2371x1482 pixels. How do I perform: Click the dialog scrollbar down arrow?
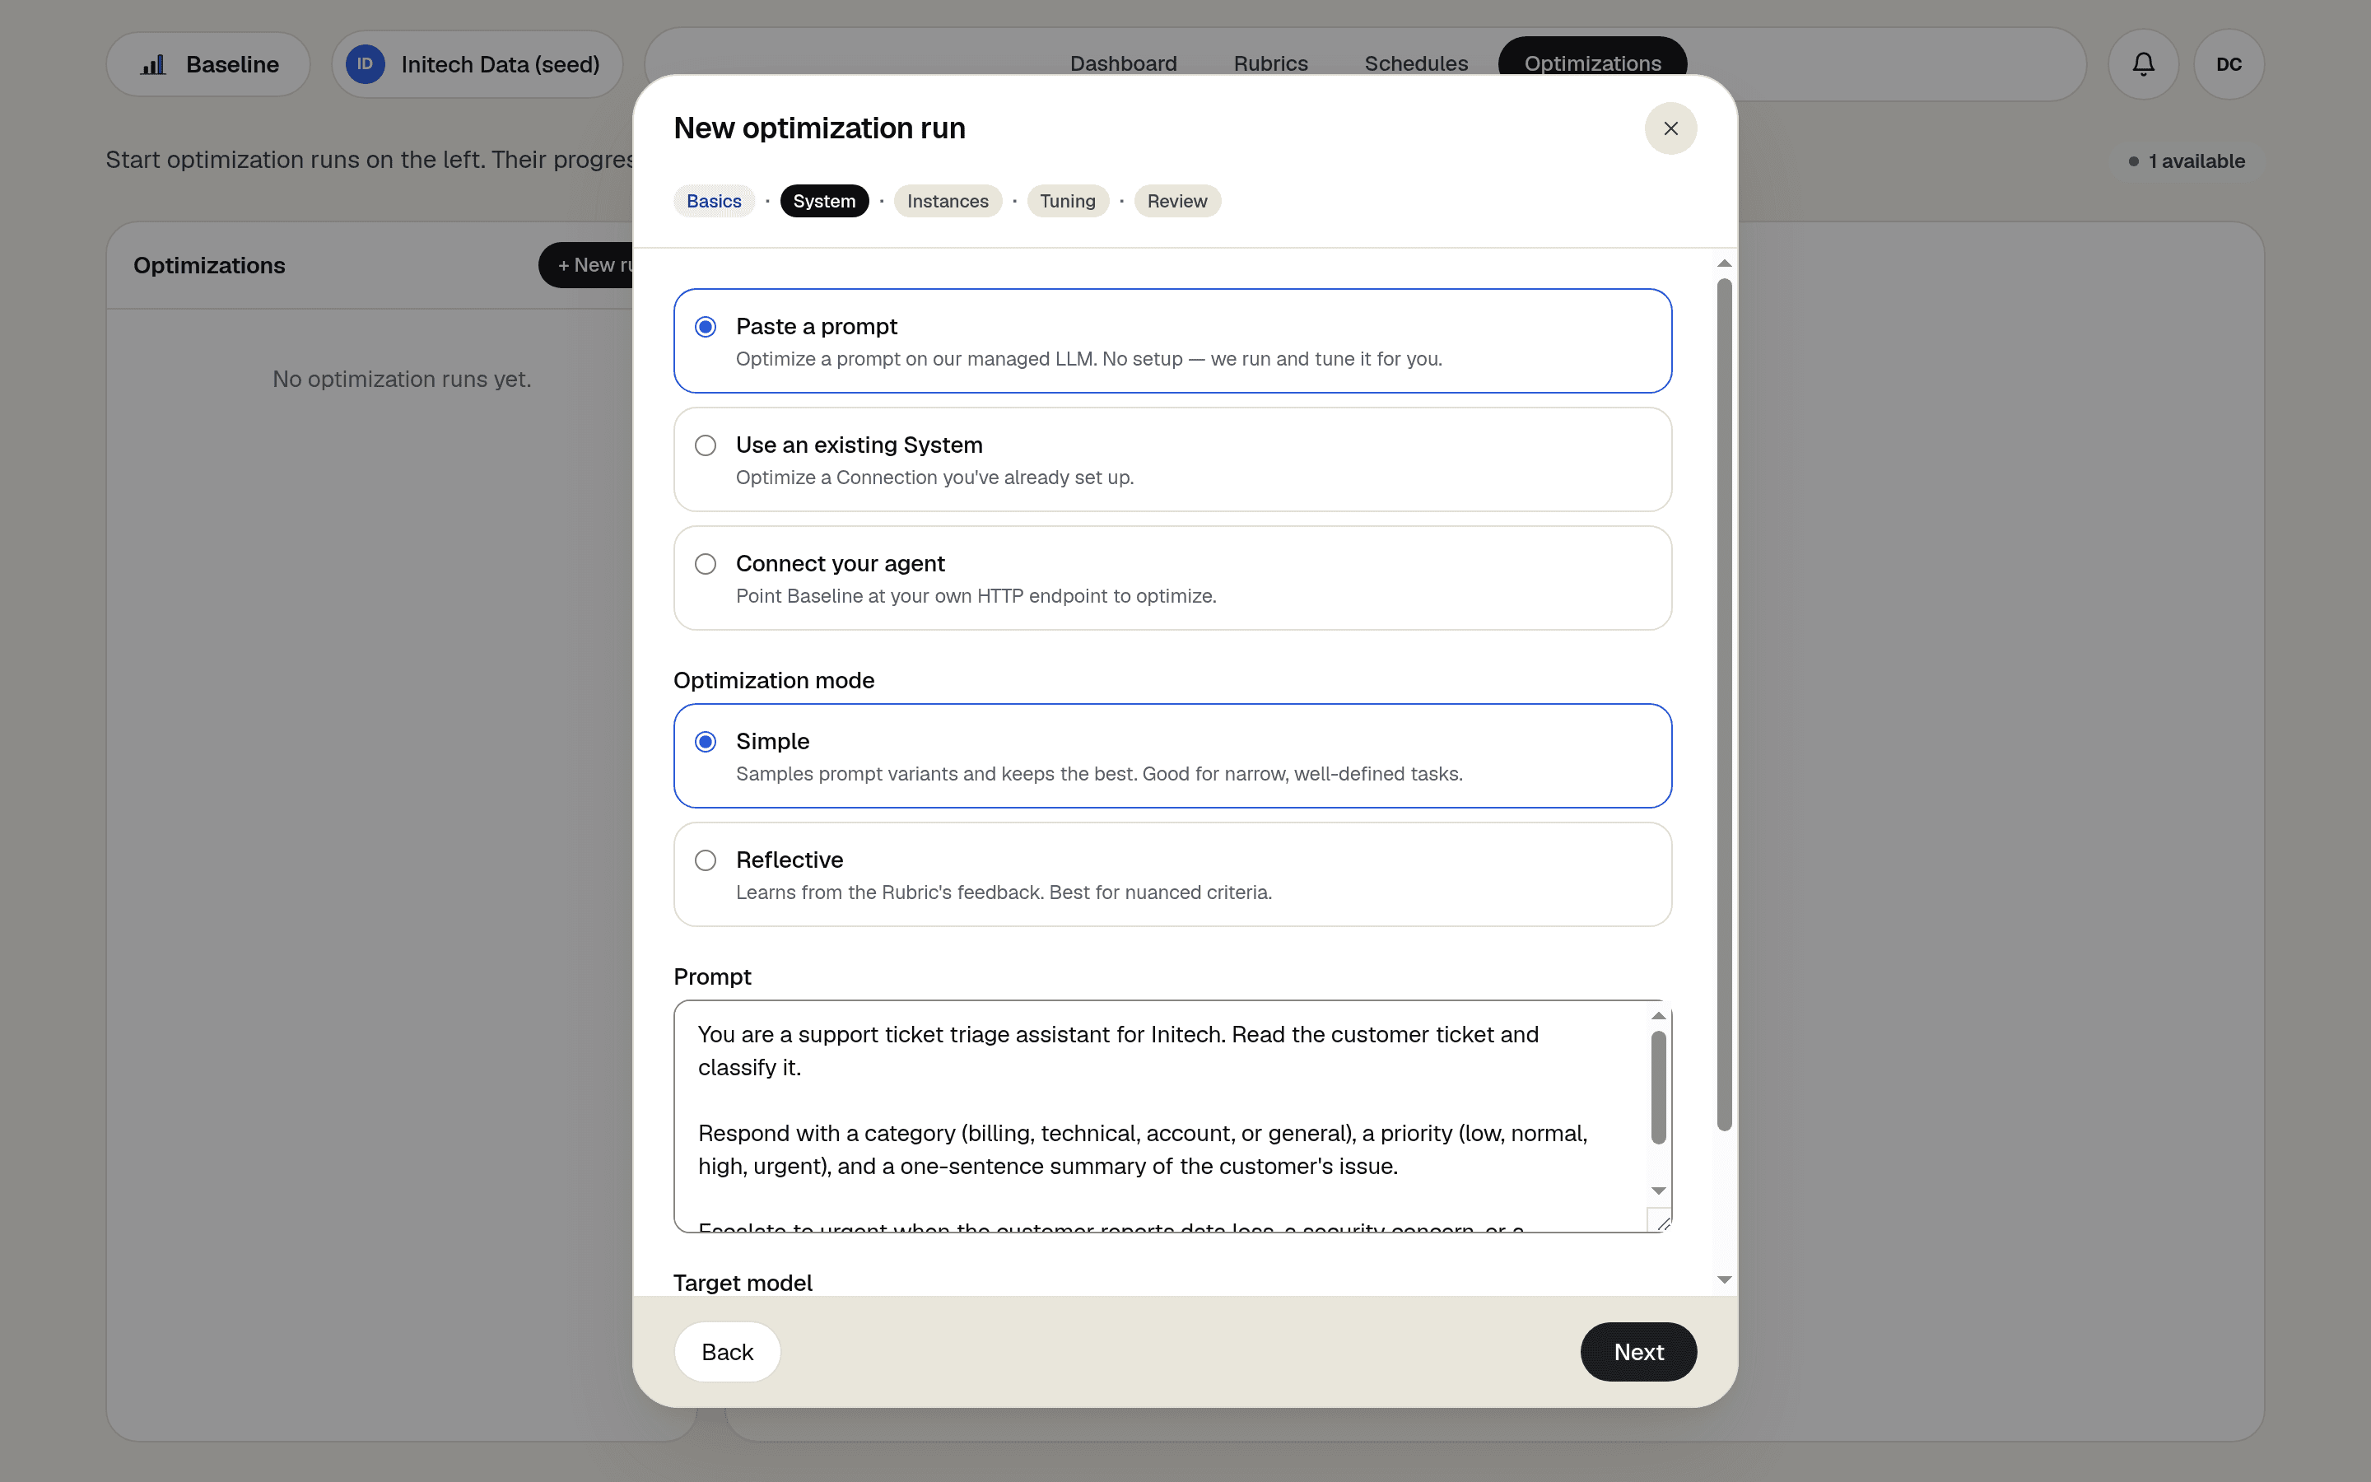1725,1280
